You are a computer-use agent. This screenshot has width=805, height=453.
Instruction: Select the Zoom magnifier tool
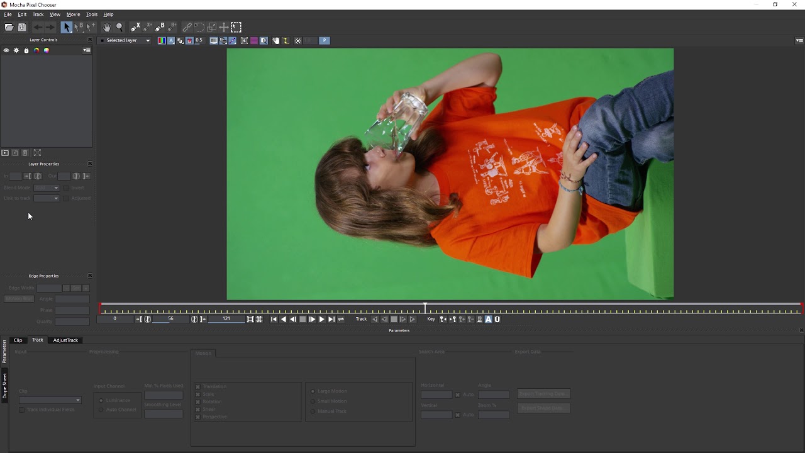pyautogui.click(x=119, y=27)
